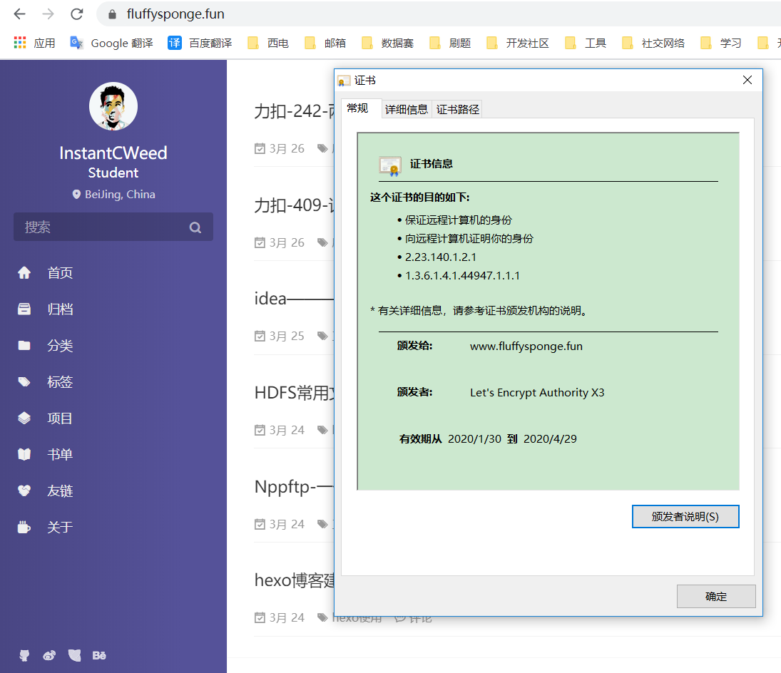Click the folder icon beside 分类
This screenshot has height=673, width=781.
[24, 346]
